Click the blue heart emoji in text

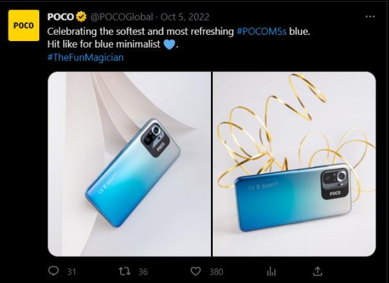(170, 44)
